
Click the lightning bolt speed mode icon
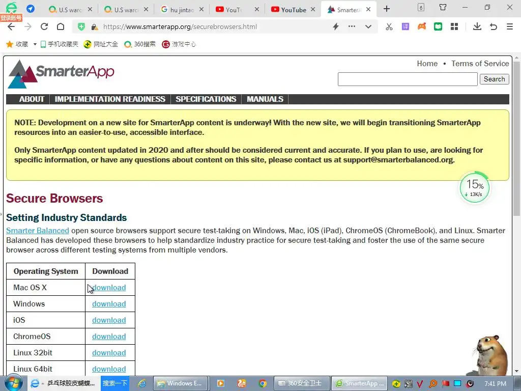(x=336, y=26)
